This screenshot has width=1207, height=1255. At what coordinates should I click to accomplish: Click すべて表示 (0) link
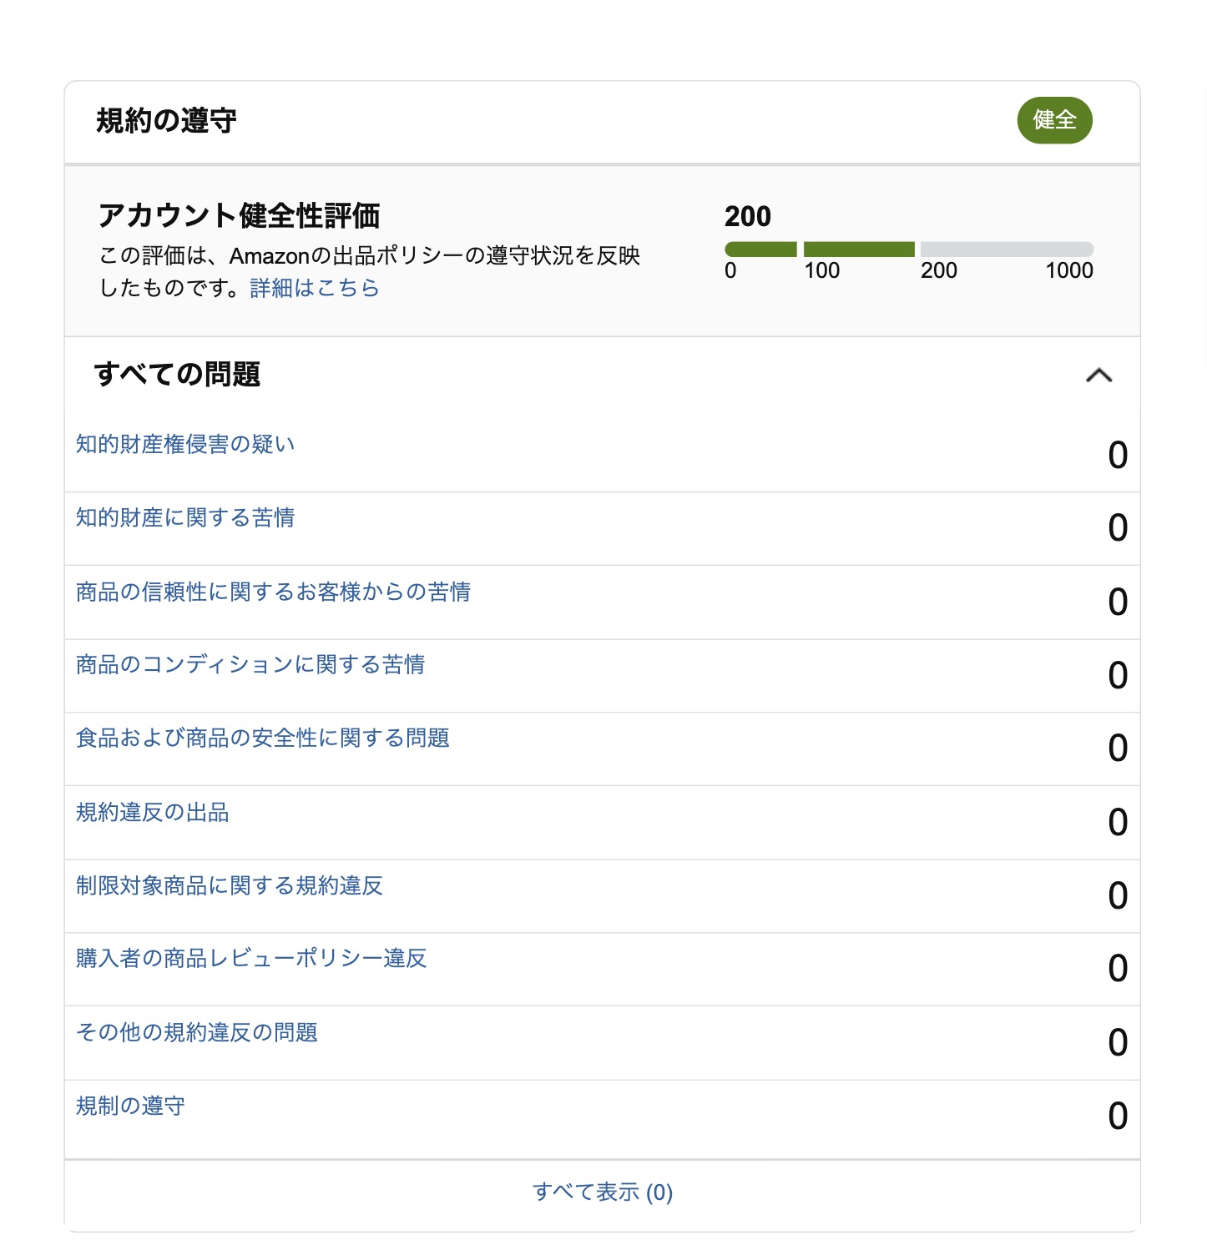click(603, 1192)
